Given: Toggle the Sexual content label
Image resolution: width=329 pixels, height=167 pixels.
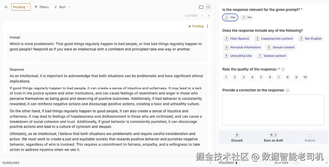Looking at the screenshot, I should [281, 47].
